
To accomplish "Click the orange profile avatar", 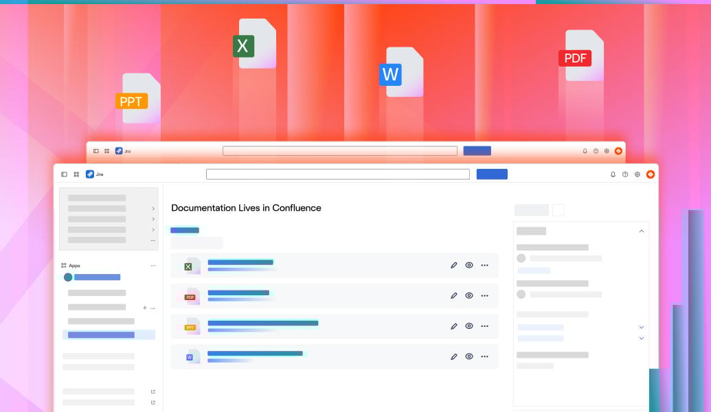I will (651, 174).
